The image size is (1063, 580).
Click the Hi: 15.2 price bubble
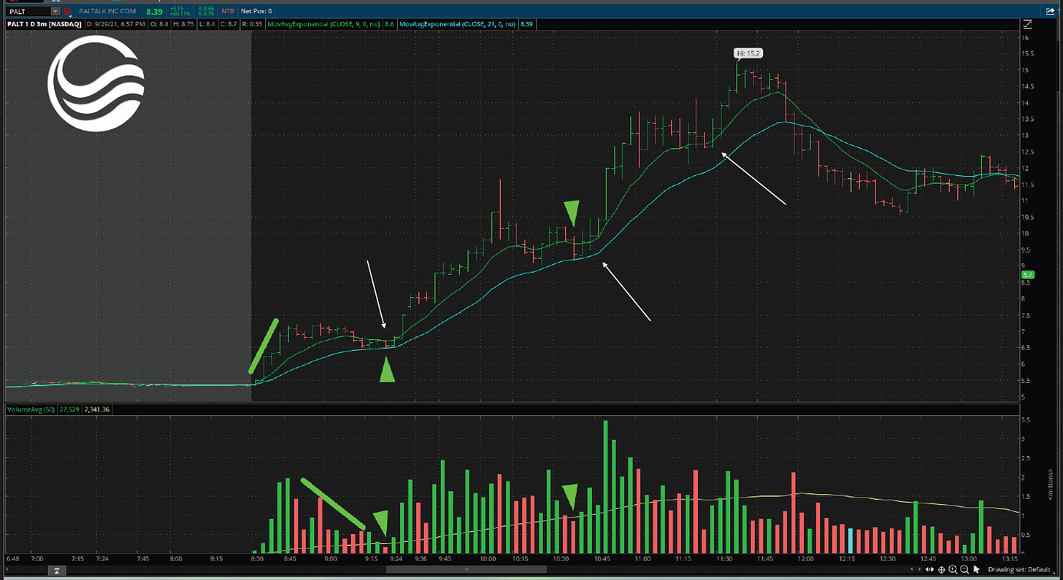point(748,53)
